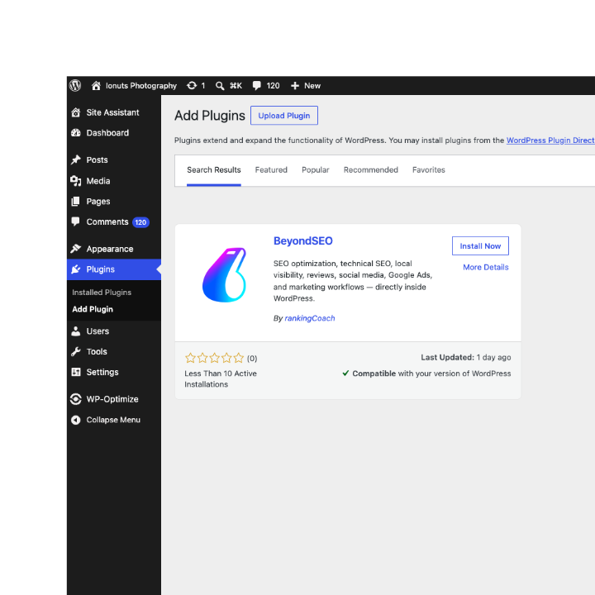
Task: Click the Tools wrench icon
Action: coord(76,352)
